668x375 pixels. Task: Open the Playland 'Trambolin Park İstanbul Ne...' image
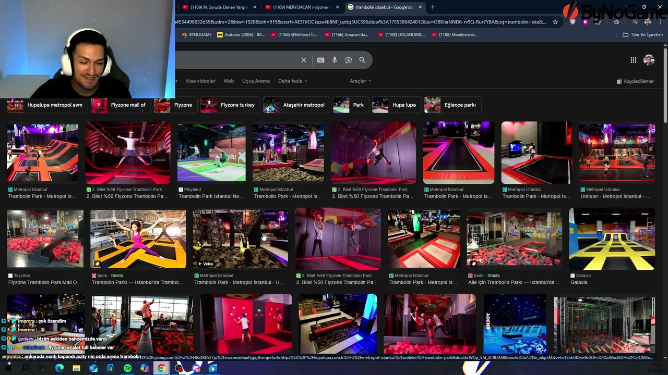[x=211, y=153]
